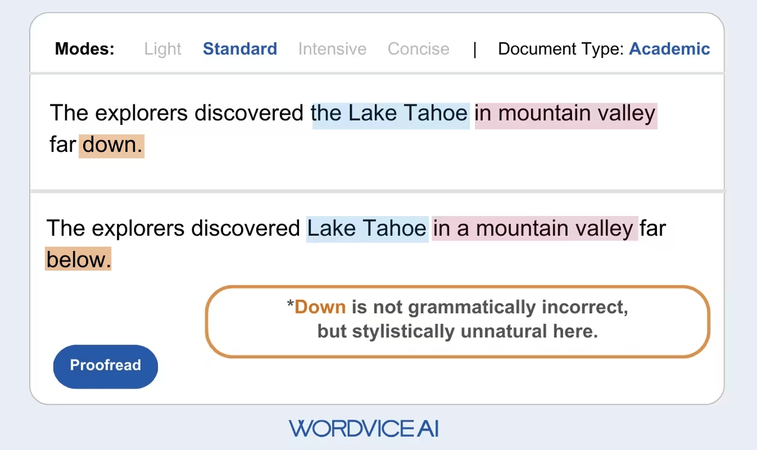The height and width of the screenshot is (450, 757).
Task: Click the Proofread button
Action: tap(105, 366)
